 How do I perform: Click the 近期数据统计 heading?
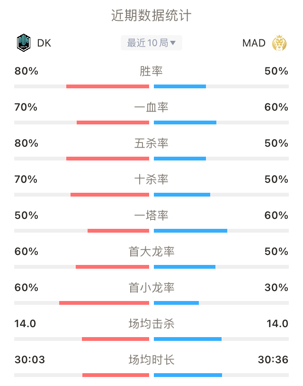(x=151, y=16)
